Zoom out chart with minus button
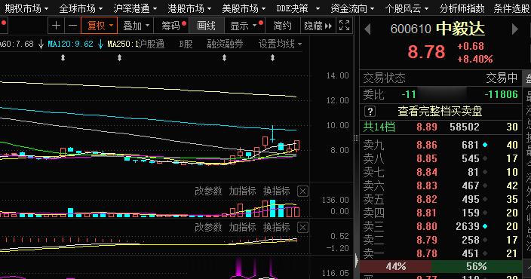Screen dimensions: 531x279 (72, 26)
